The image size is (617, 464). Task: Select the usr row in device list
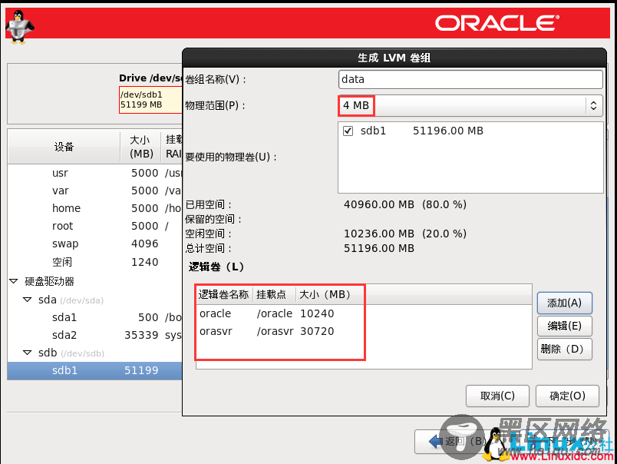(95, 173)
